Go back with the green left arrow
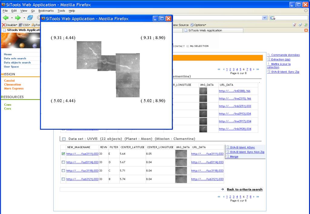This screenshot has height=214, width=310. (x=5, y=18)
